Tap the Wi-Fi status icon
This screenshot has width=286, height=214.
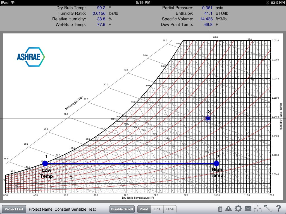point(13,3)
